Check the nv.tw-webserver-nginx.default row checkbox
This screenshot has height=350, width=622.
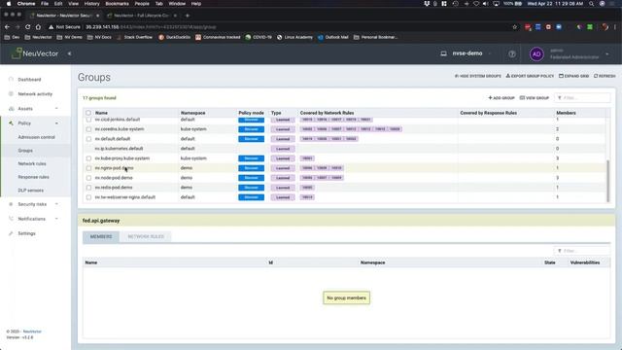point(88,197)
